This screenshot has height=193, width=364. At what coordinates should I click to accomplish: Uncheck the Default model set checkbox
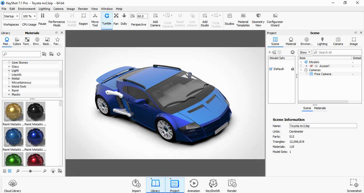point(271,69)
